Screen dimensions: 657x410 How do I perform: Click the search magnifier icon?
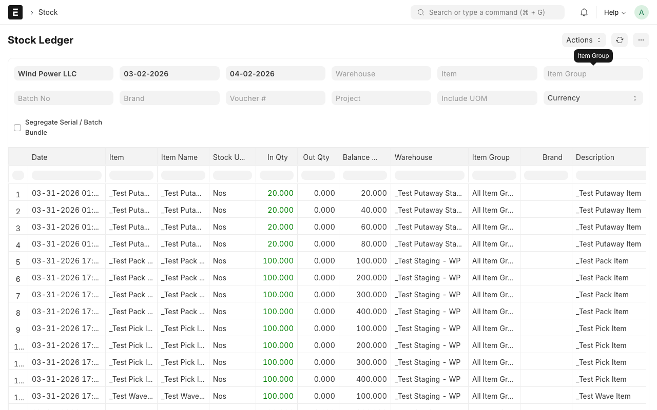(420, 12)
